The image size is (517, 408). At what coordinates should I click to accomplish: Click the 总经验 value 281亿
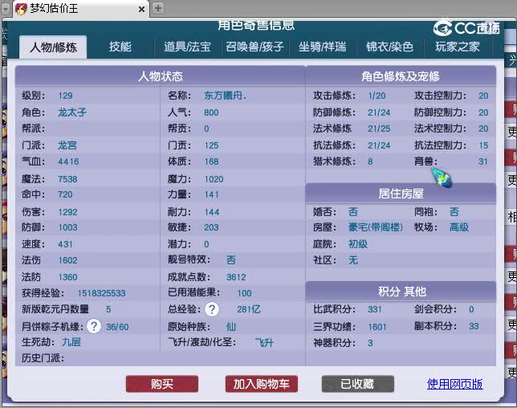point(249,309)
